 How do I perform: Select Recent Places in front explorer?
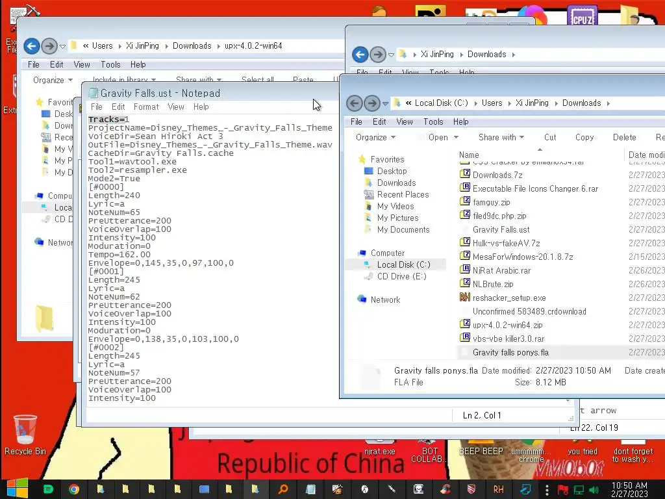coord(403,195)
